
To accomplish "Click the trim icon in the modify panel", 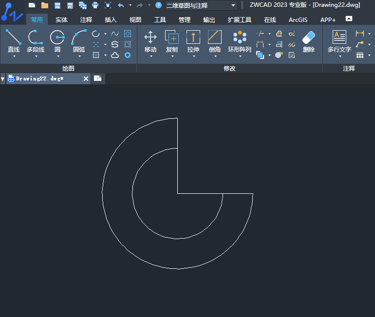I will (260, 34).
